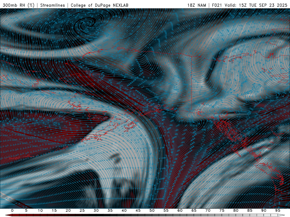Click the "75" label on color scale
The image size is (290, 217).
[x=222, y=210]
